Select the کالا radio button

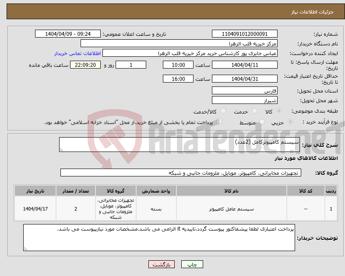(279, 111)
